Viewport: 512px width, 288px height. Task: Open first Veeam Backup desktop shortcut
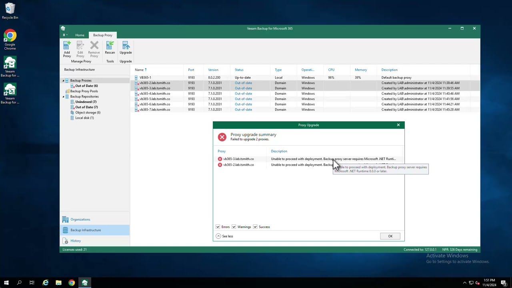[x=10, y=67]
